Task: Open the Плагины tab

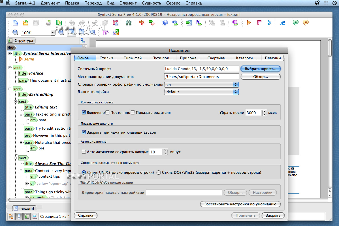Action: [x=273, y=58]
